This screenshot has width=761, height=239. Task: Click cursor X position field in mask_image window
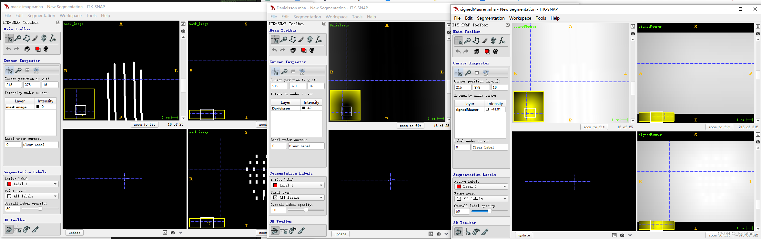pos(13,85)
